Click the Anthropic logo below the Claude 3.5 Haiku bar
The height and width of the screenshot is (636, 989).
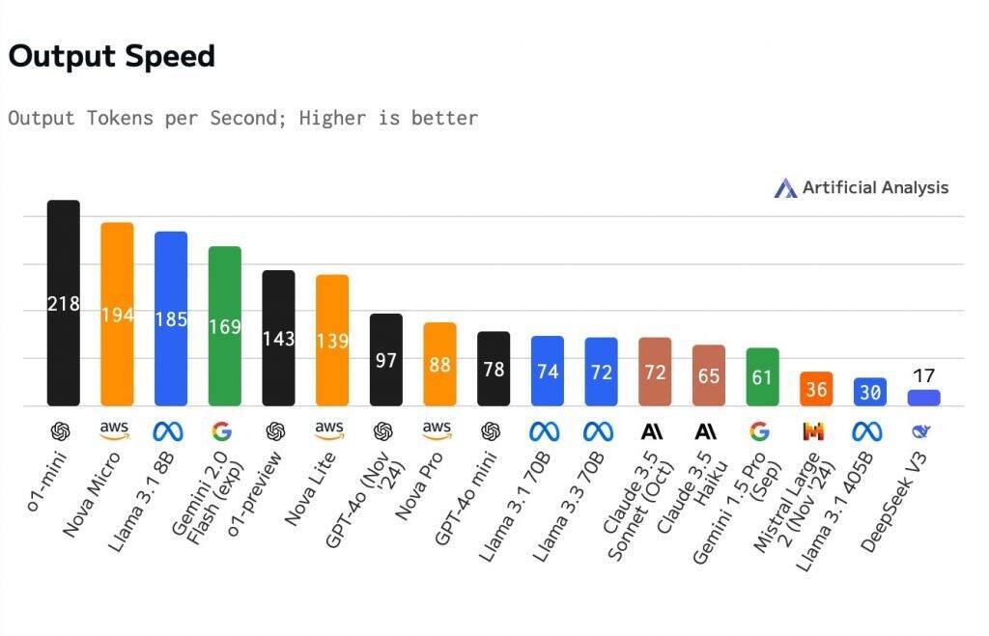[x=707, y=431]
